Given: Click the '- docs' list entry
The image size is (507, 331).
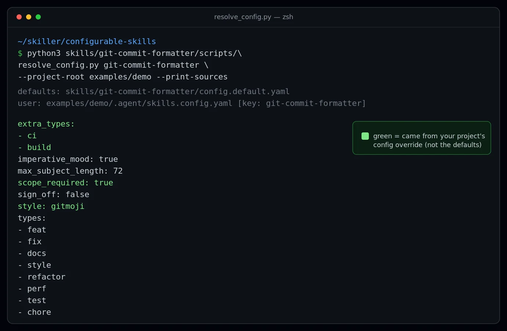Looking at the screenshot, I should [x=32, y=253].
